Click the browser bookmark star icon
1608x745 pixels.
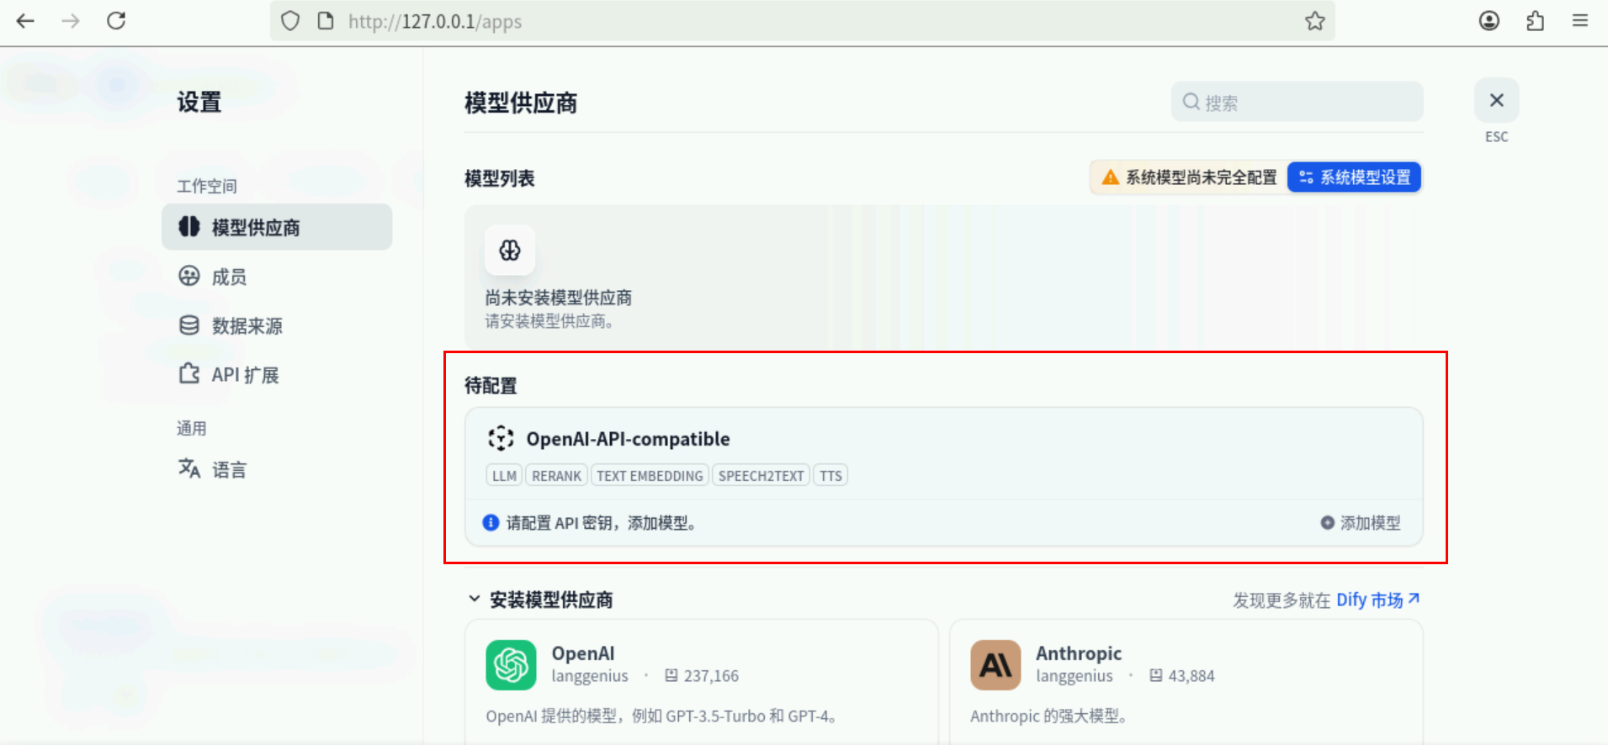click(x=1314, y=21)
